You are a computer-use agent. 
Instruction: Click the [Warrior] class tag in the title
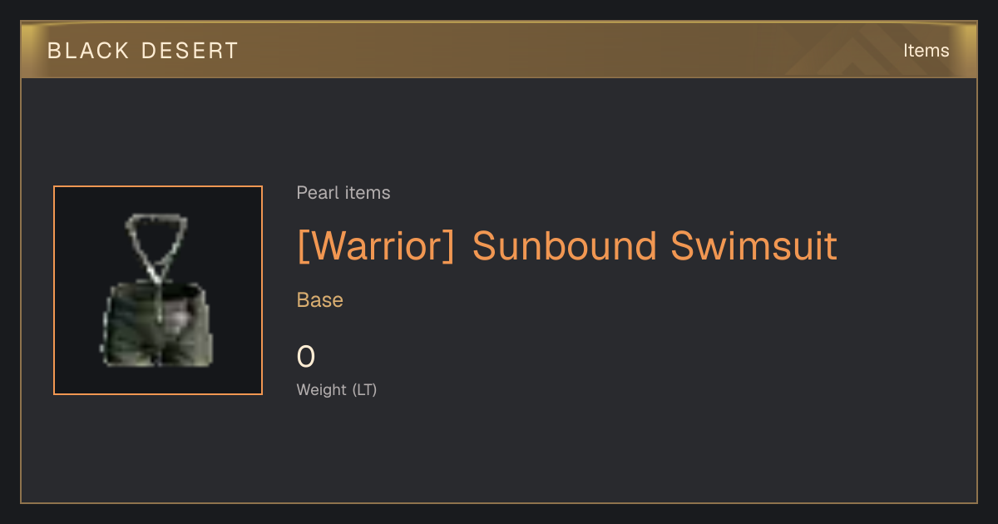tap(376, 245)
